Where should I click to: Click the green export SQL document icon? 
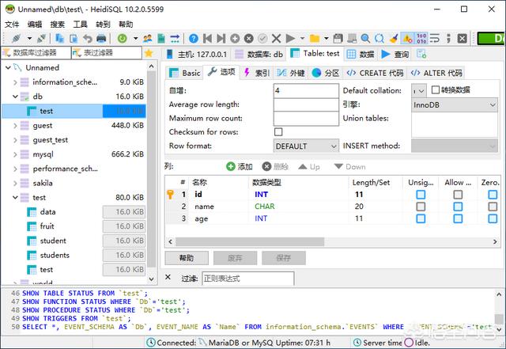(x=161, y=39)
